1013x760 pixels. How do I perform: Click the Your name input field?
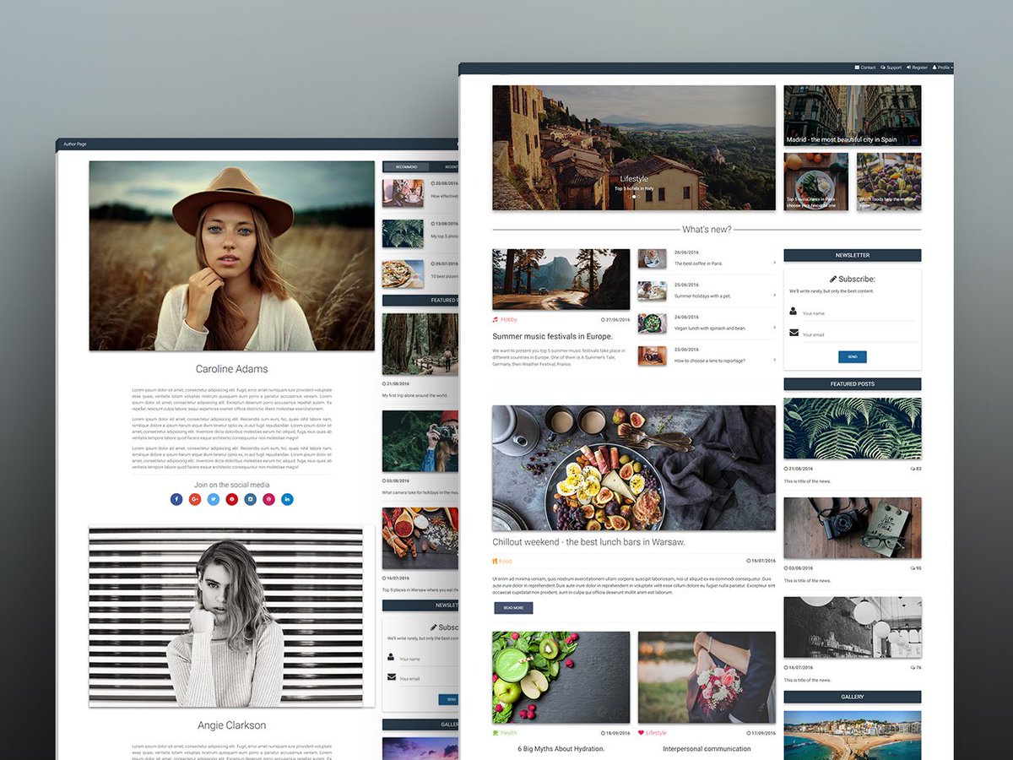coord(859,313)
